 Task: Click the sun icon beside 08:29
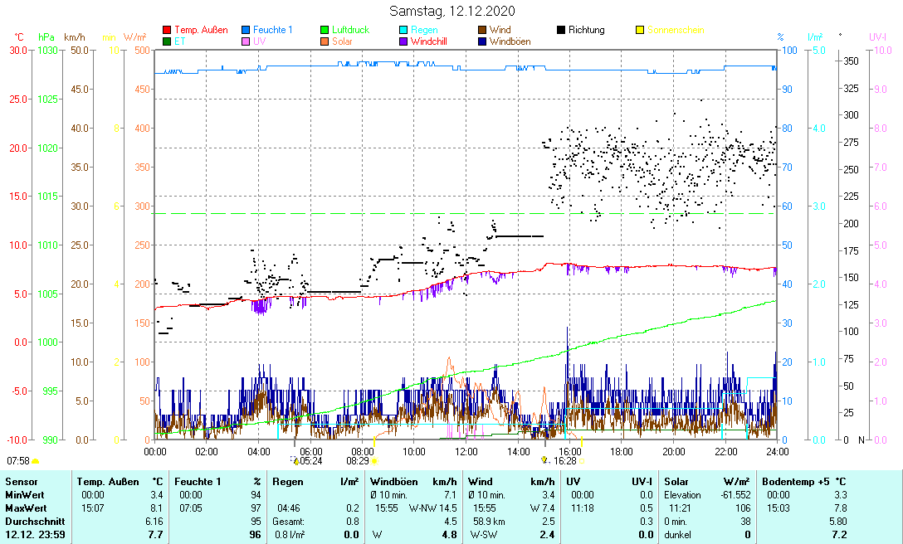click(374, 460)
